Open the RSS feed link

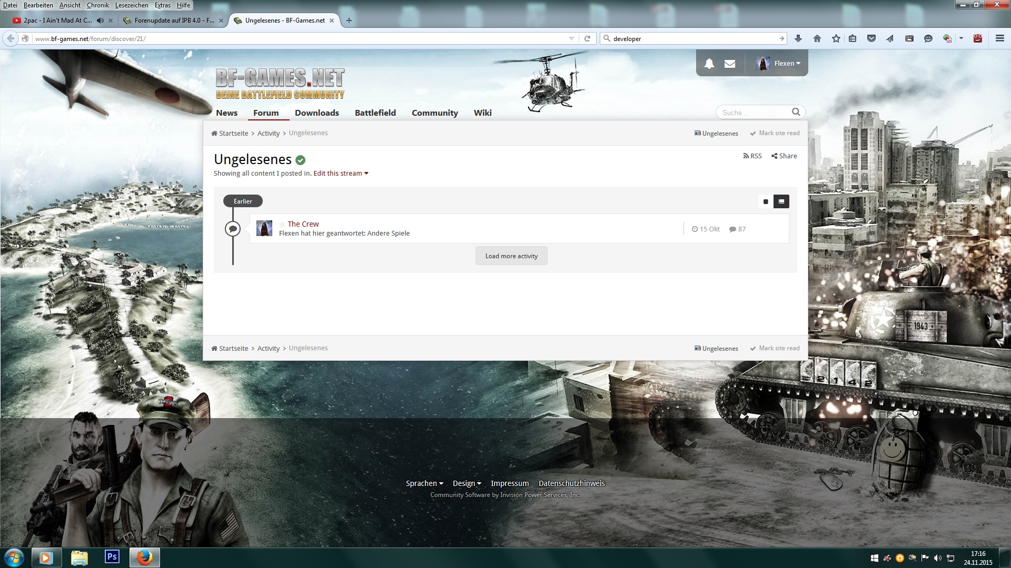coord(752,156)
